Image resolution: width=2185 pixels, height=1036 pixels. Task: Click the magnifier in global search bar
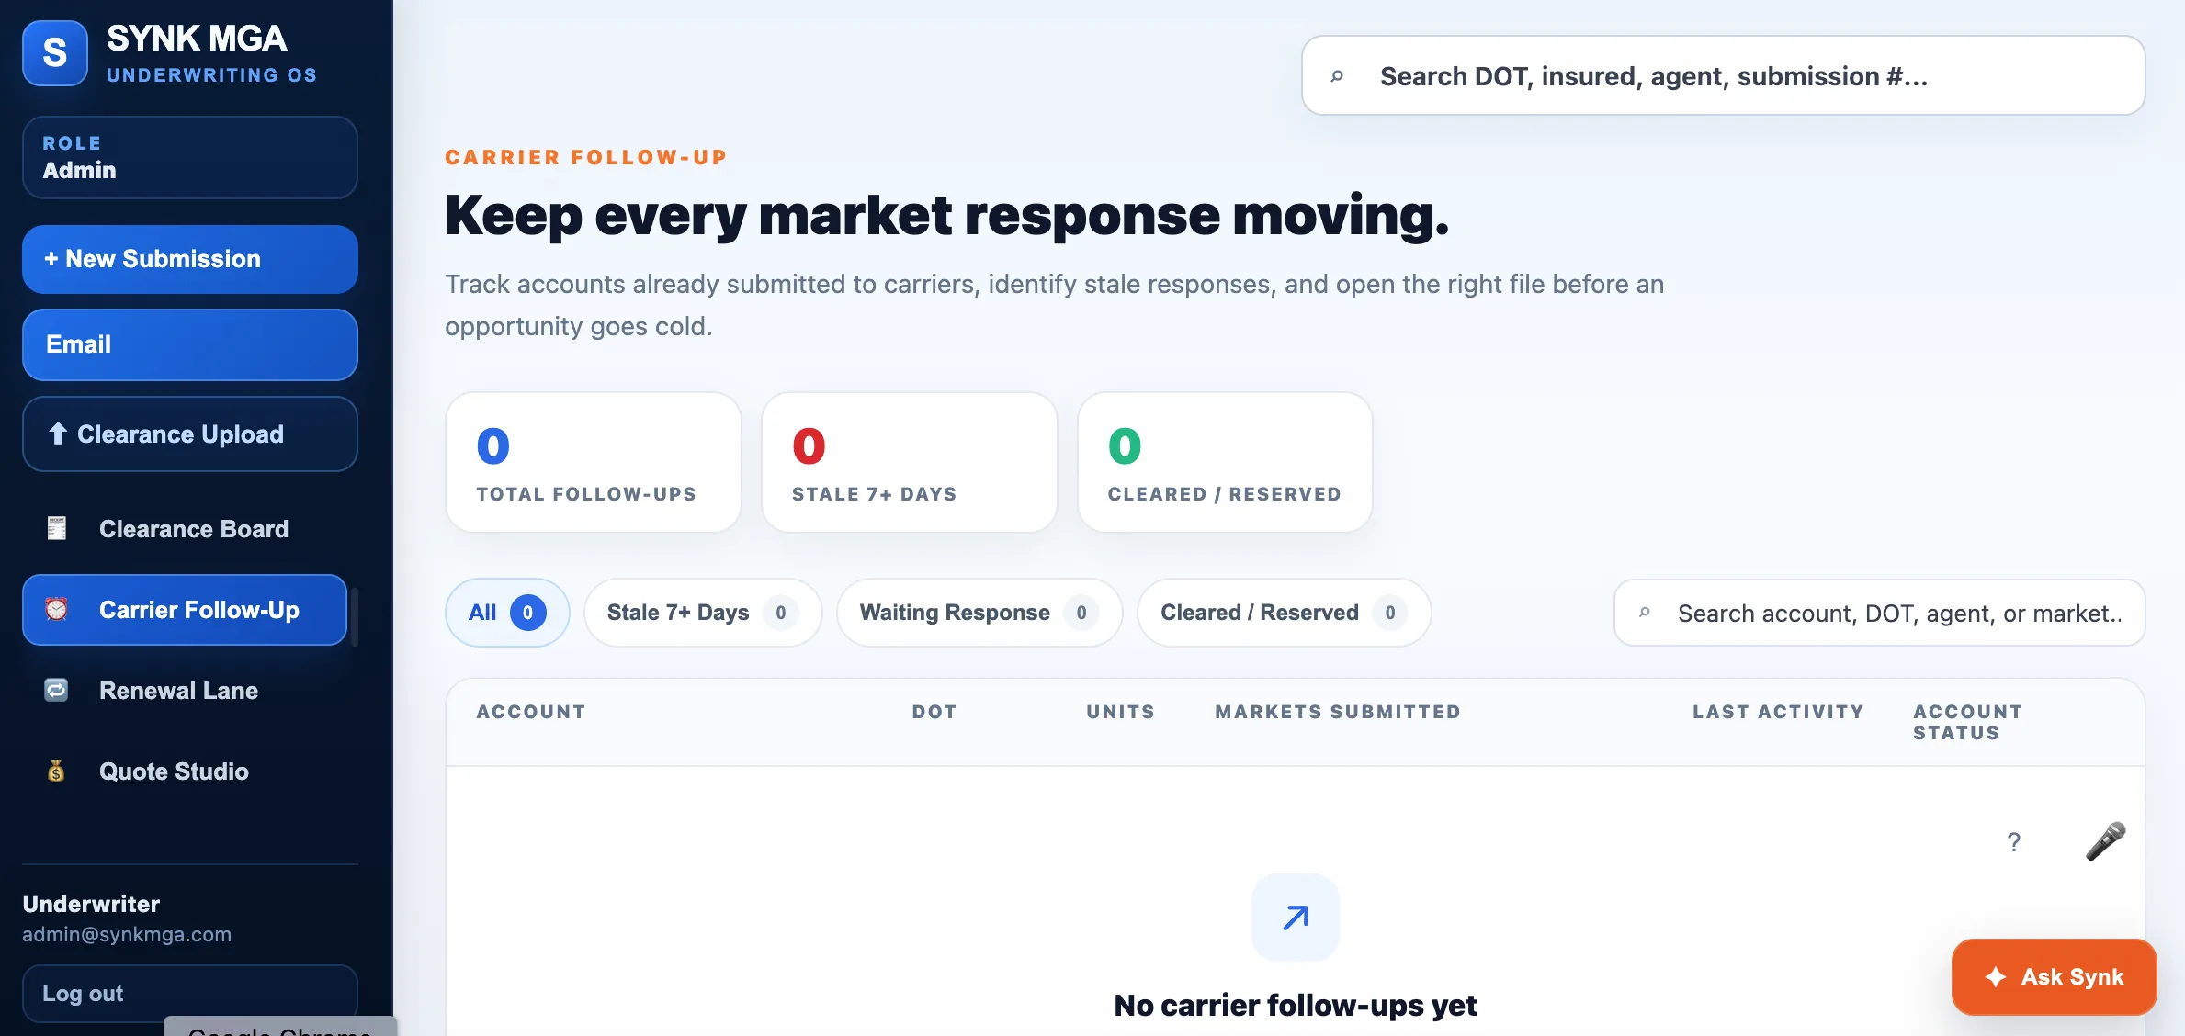click(x=1338, y=76)
